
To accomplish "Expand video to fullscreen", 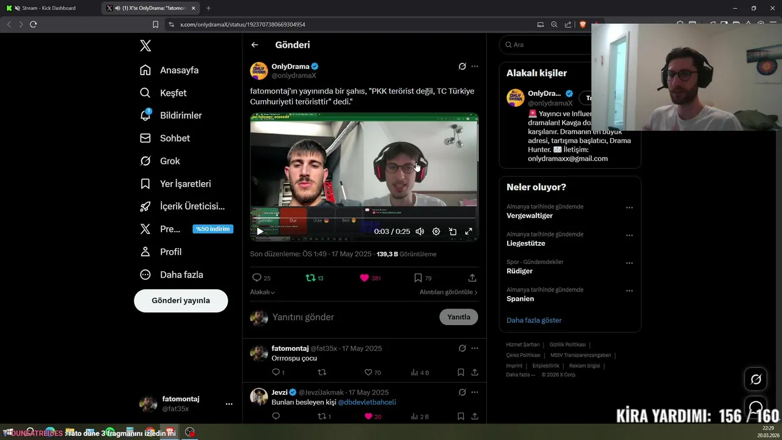I will (x=469, y=232).
